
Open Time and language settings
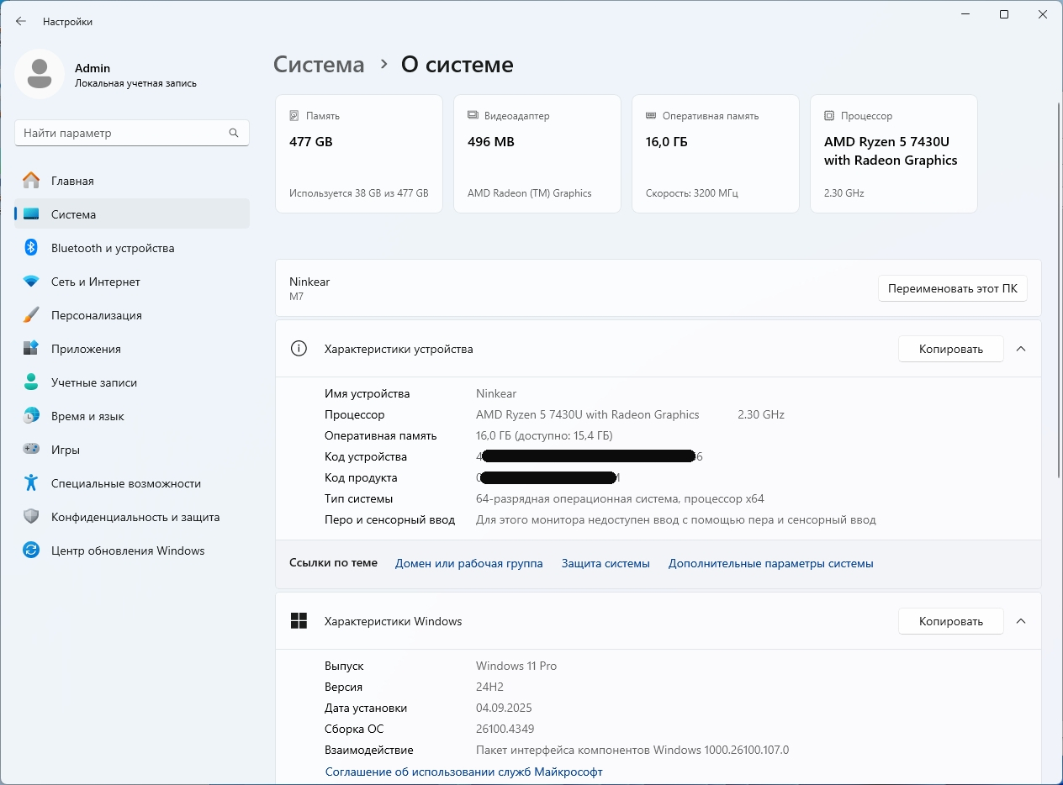point(87,416)
